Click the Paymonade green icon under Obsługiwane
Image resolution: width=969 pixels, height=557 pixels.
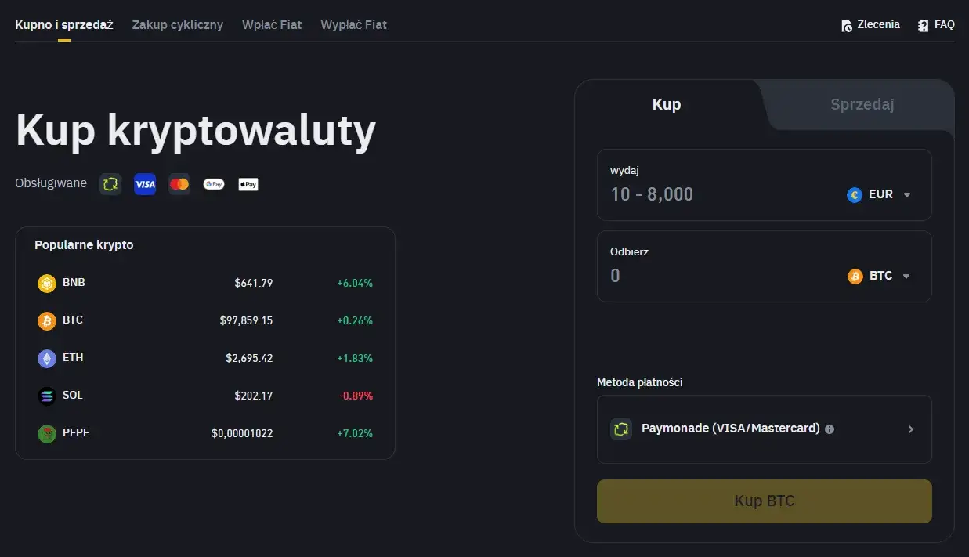pyautogui.click(x=110, y=184)
